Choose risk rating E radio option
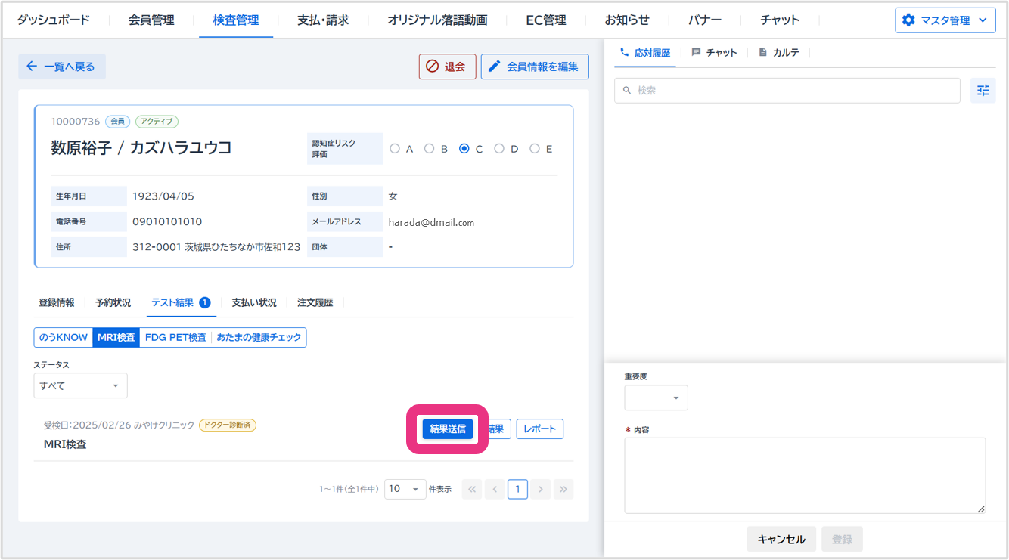 pyautogui.click(x=535, y=149)
